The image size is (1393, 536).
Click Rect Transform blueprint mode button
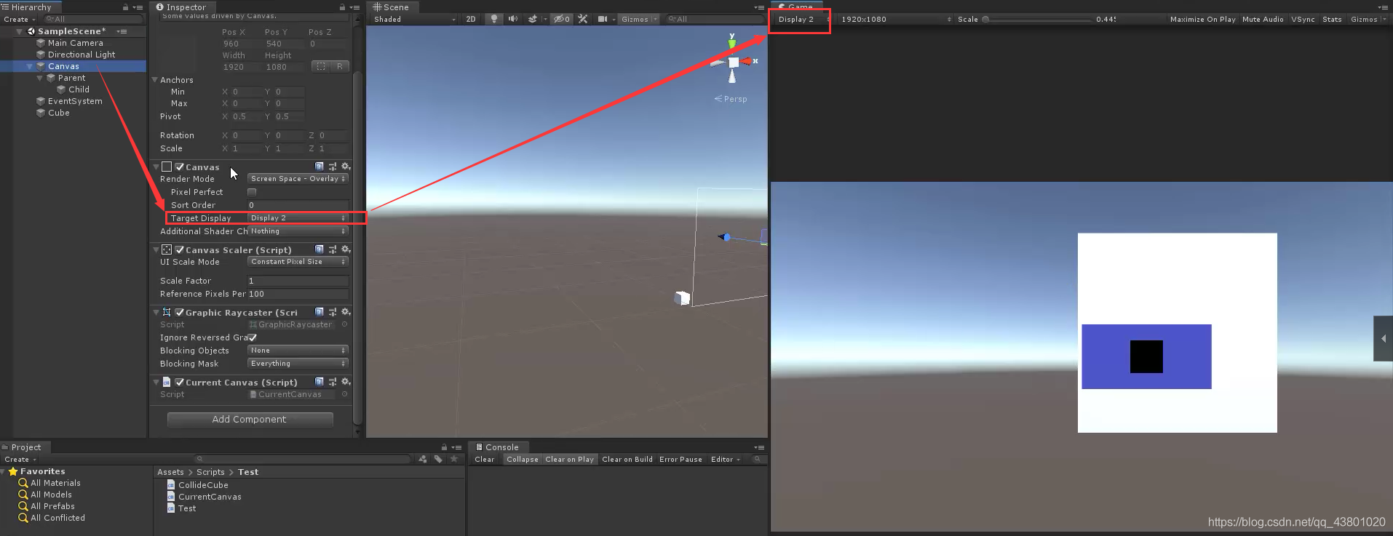point(321,66)
